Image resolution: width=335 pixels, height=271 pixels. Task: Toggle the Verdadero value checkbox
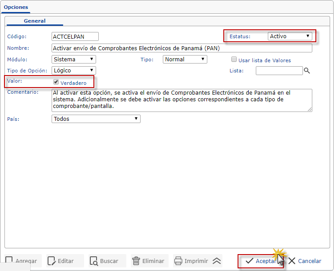tap(56, 82)
